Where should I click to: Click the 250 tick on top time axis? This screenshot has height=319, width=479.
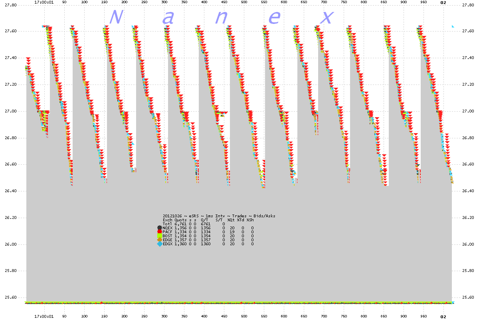pos(144,2)
